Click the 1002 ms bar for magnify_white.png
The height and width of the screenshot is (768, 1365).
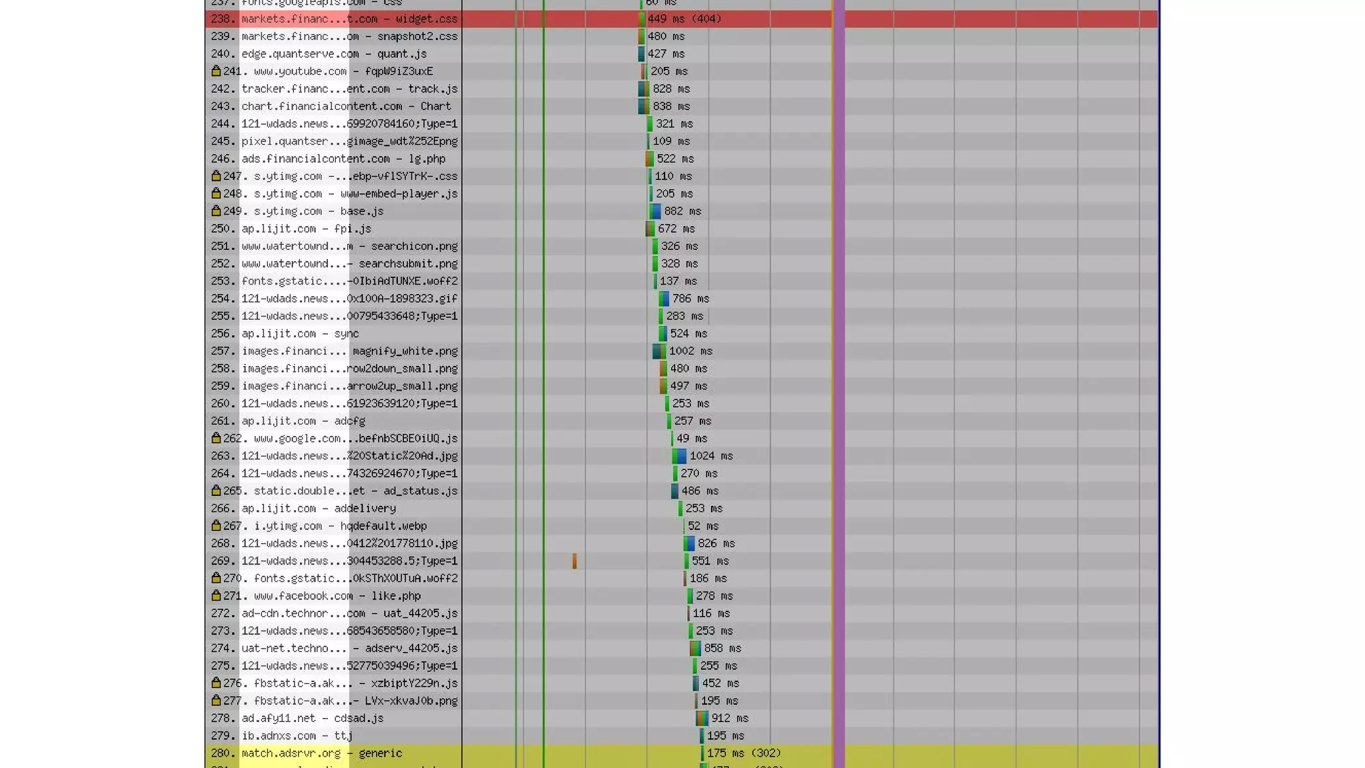(659, 351)
